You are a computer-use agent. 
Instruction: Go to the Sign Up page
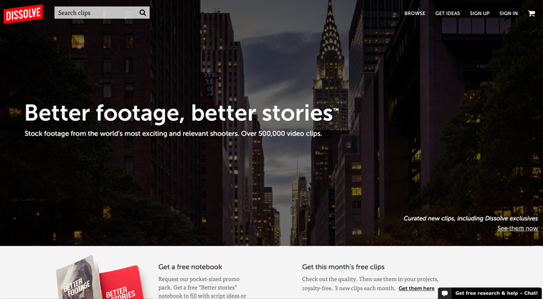[x=479, y=13]
